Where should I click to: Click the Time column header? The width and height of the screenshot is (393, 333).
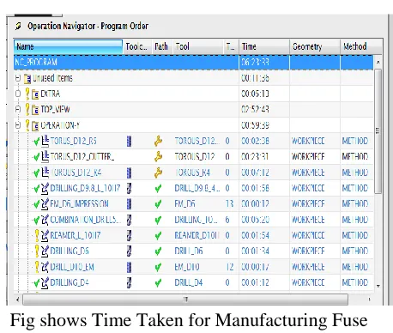click(264, 46)
